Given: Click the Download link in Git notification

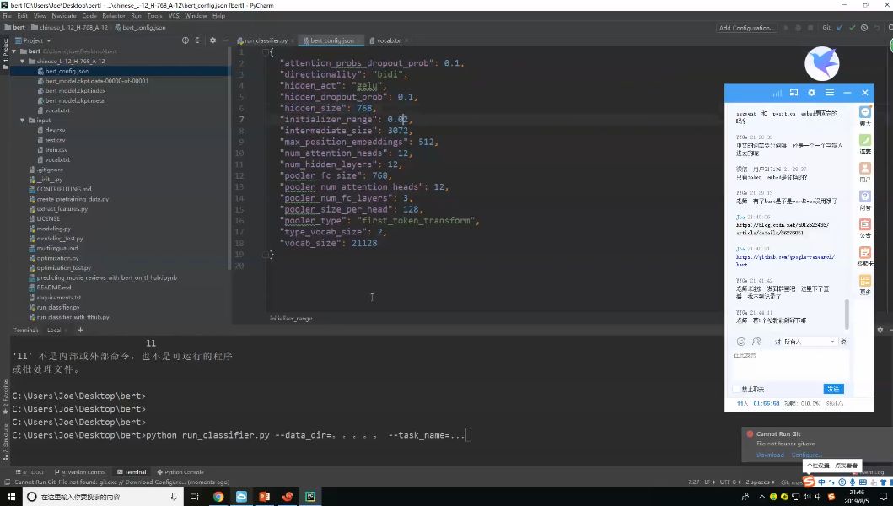Looking at the screenshot, I should (769, 455).
